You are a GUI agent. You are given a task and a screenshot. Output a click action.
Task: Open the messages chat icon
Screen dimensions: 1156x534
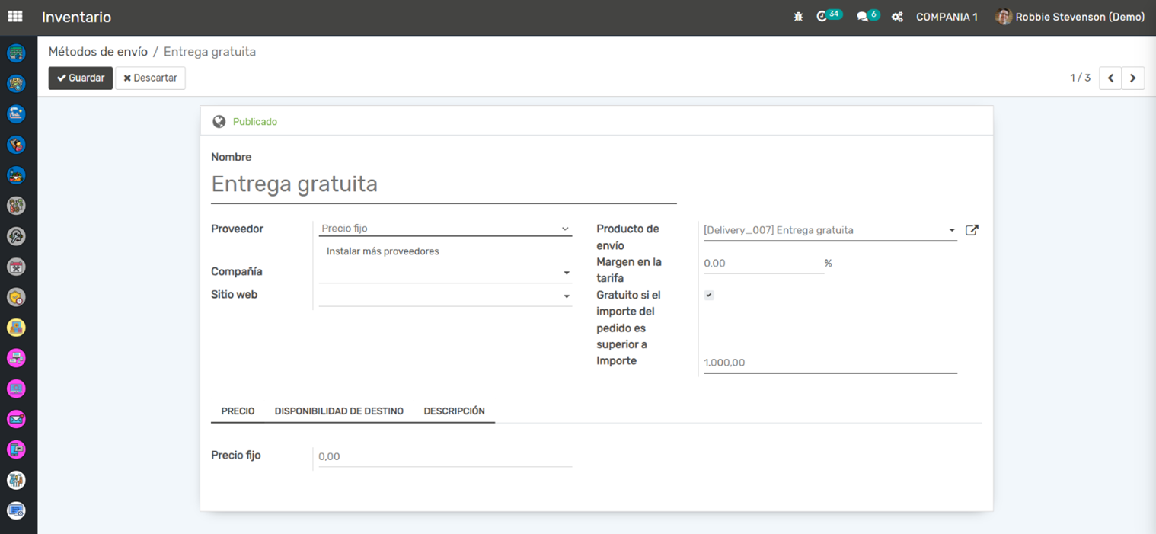point(862,17)
